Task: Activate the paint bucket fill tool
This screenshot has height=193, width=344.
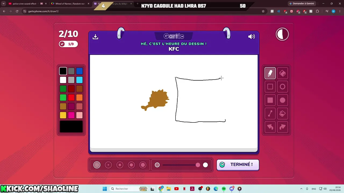Action: pos(282,114)
